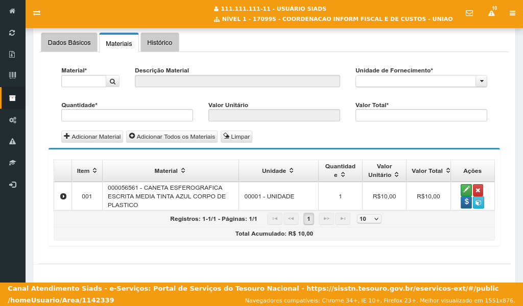Screen dimensions: 523x306
Task: Open alerts triangle with 10 badge
Action: coord(492,12)
